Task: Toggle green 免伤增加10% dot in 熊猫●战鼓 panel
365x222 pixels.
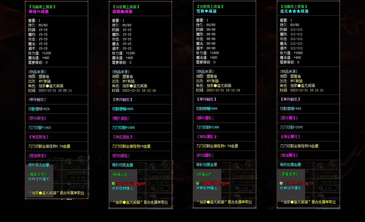Action: click(113, 183)
